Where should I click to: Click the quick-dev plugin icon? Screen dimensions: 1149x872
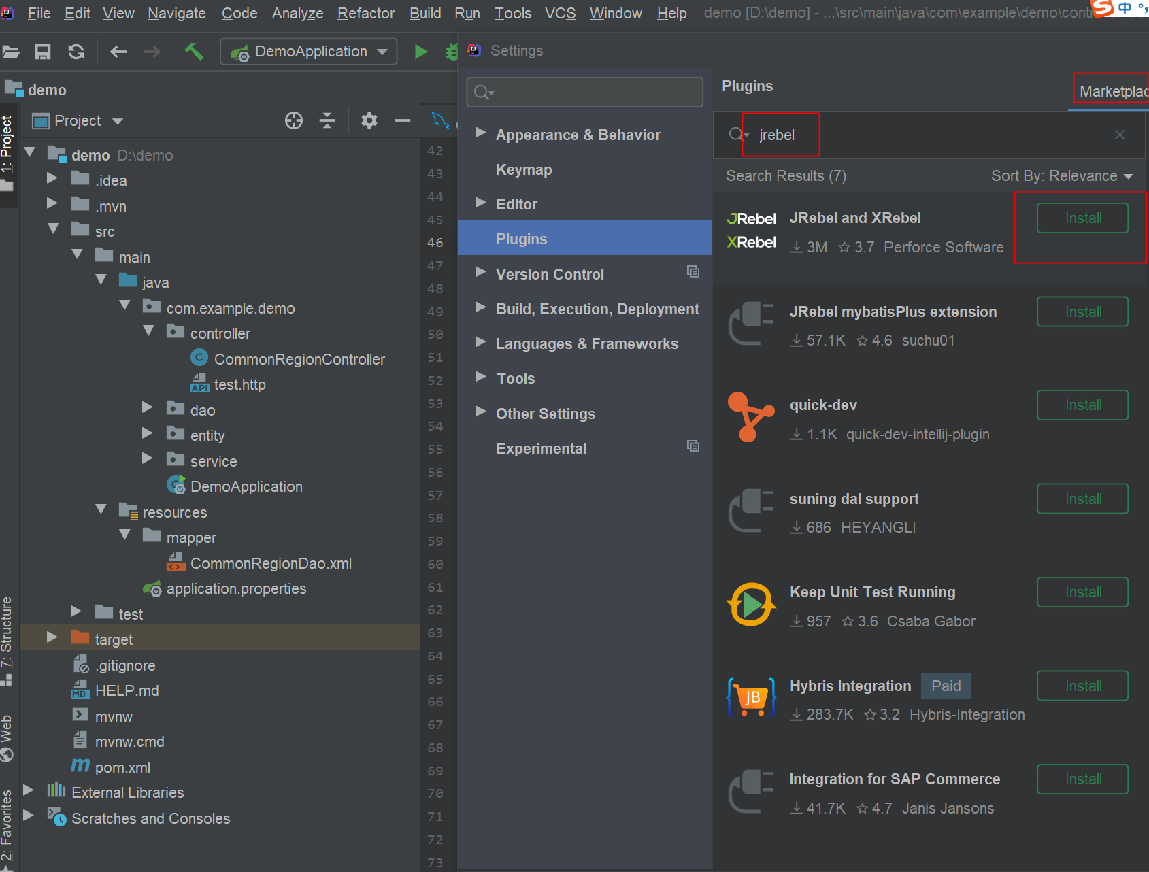coord(751,417)
